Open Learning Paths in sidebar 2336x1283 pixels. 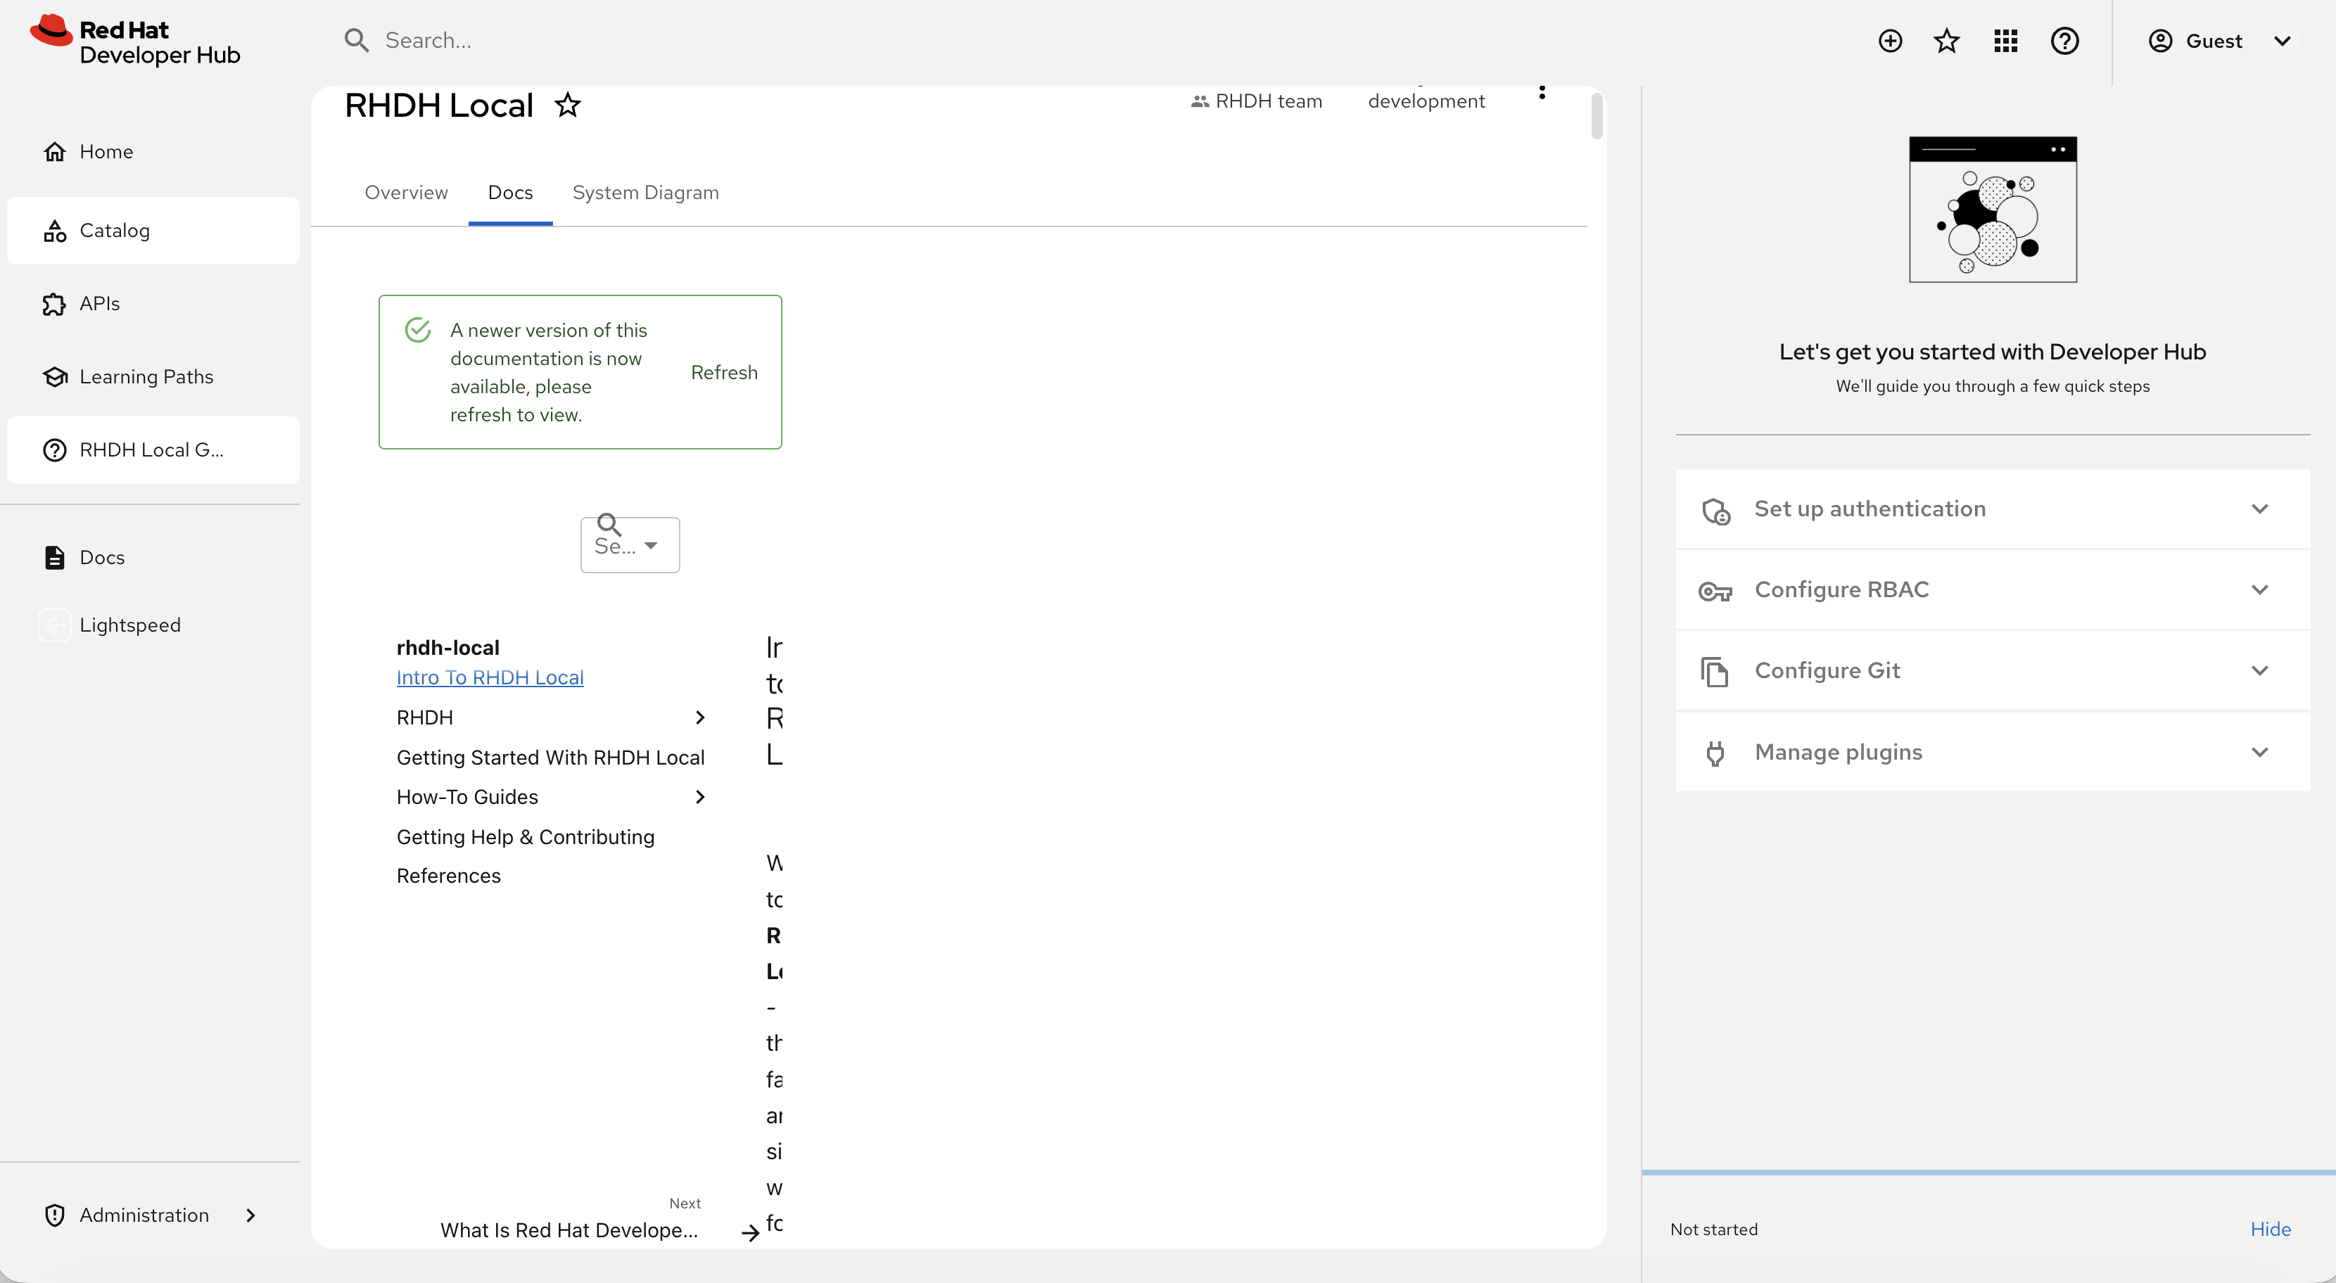click(x=146, y=376)
